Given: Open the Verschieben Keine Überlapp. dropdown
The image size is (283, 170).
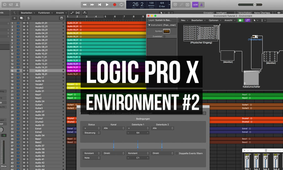Looking at the screenshot, I should pos(264,13).
